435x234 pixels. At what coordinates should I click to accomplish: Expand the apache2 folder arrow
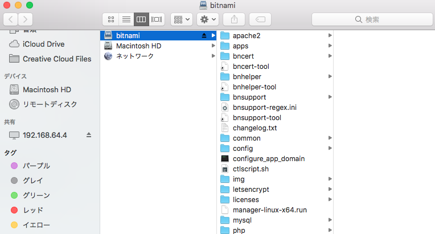(330, 35)
